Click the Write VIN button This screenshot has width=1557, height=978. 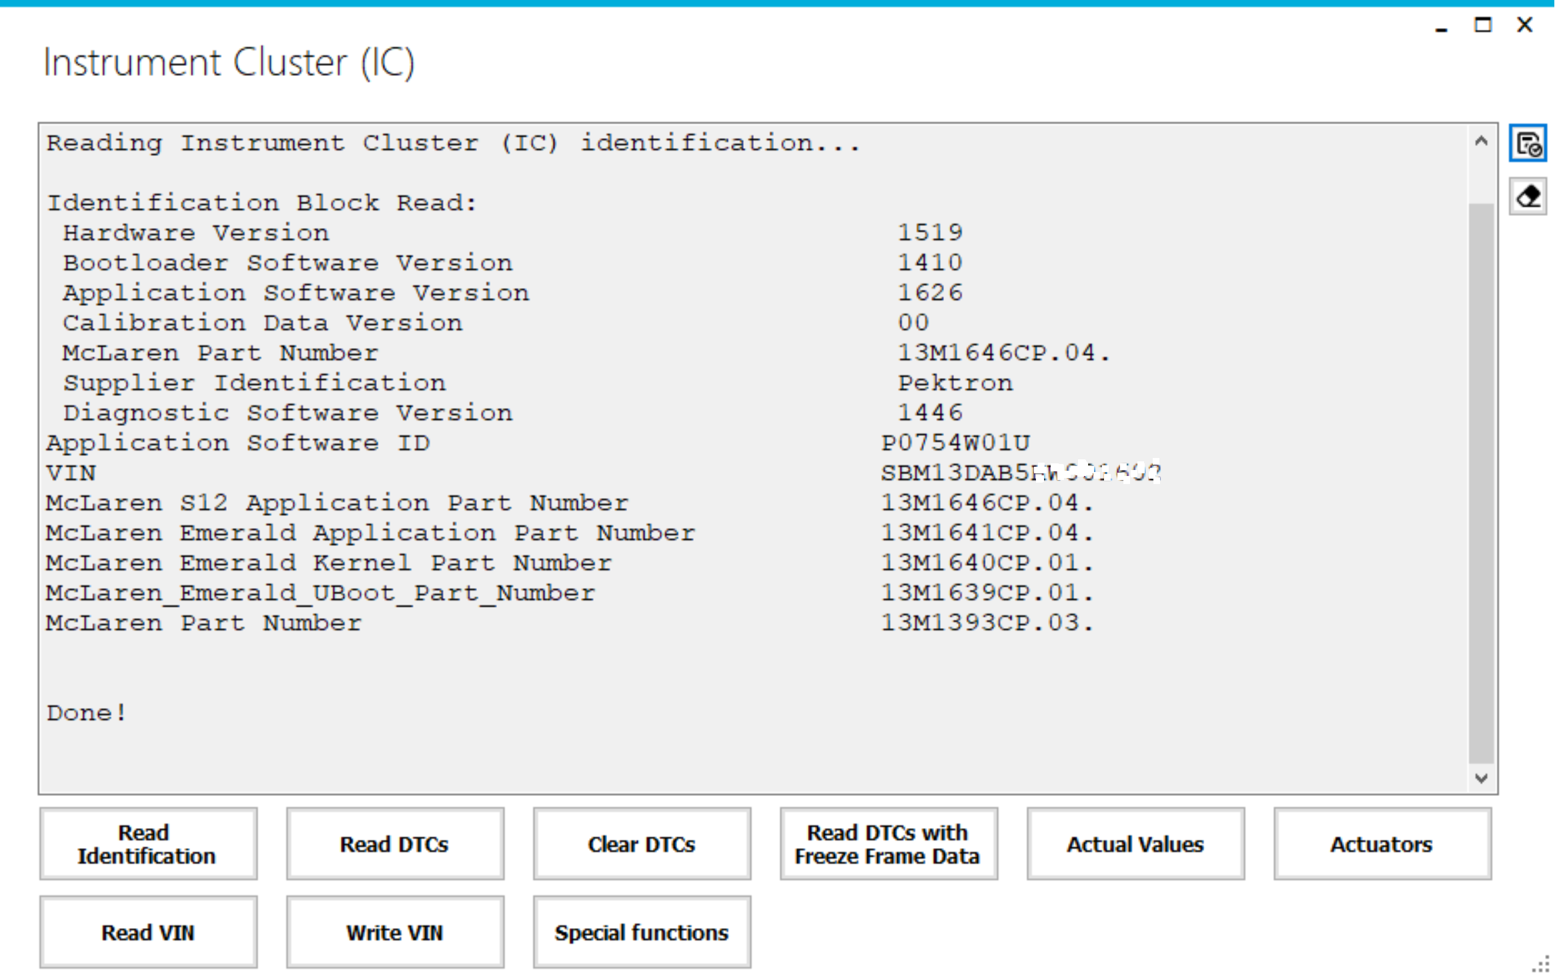pos(395,933)
